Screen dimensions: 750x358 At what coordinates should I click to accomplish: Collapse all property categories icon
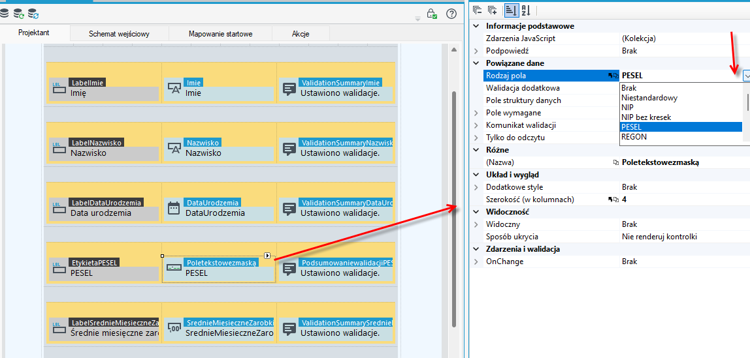[477, 10]
